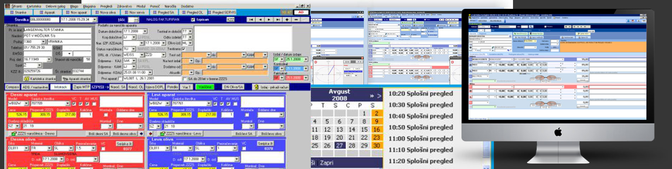Enable Montaža checkbox in Levi aparat
The width and height of the screenshot is (672, 169).
247,115
